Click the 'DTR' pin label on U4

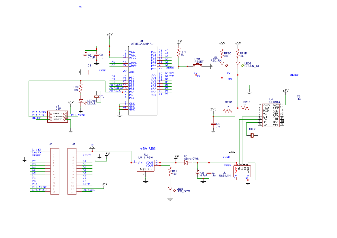click(276, 114)
